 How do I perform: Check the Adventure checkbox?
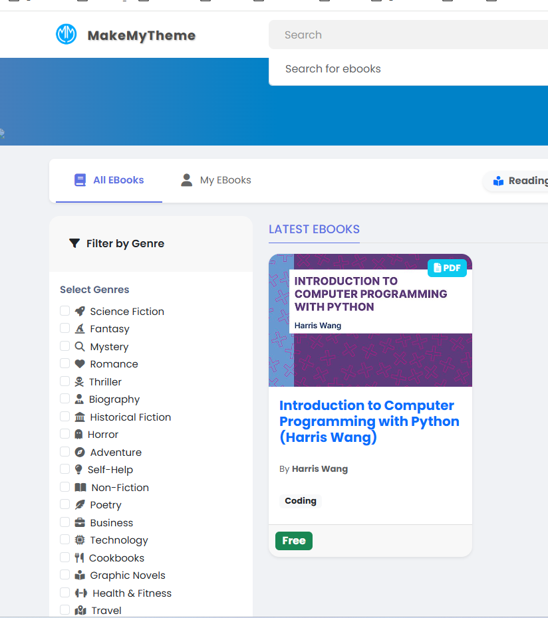65,452
